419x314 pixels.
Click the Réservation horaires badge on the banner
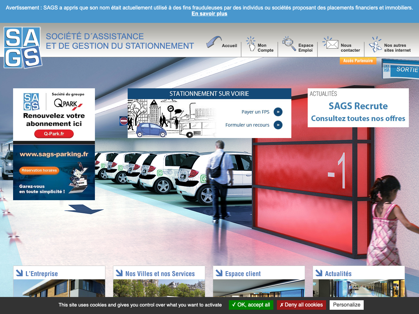pyautogui.click(x=39, y=170)
